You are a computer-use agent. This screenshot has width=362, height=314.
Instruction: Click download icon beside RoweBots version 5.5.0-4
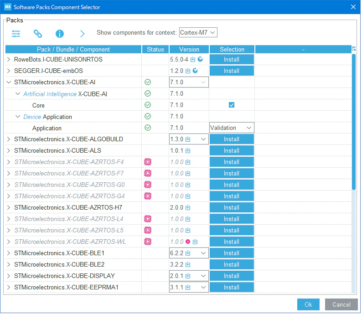point(193,60)
